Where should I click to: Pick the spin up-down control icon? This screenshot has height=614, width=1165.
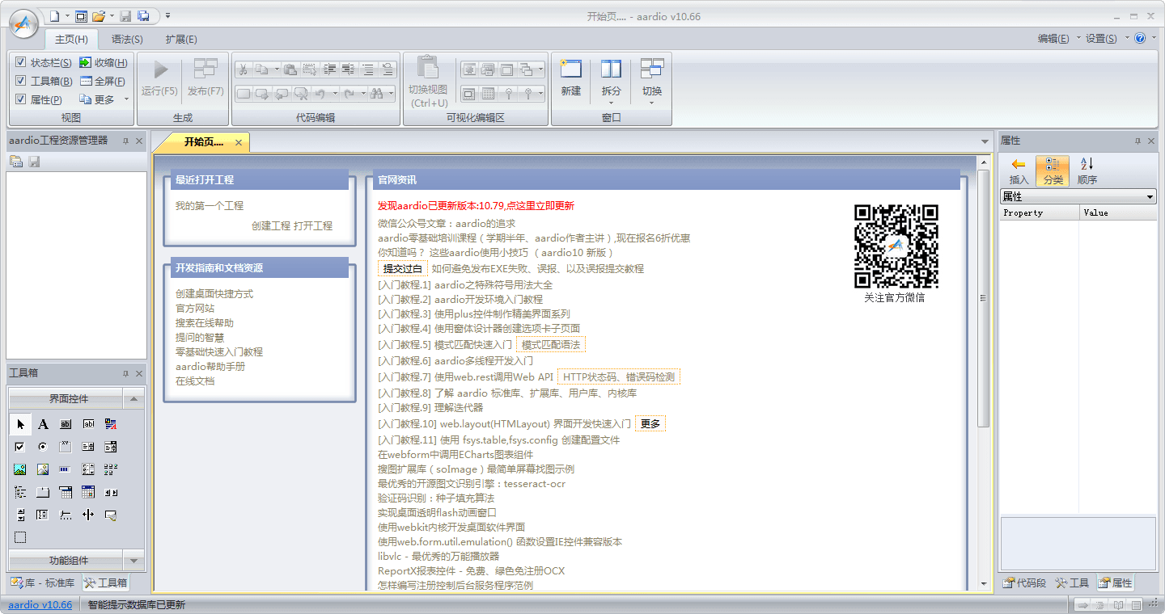pos(20,515)
